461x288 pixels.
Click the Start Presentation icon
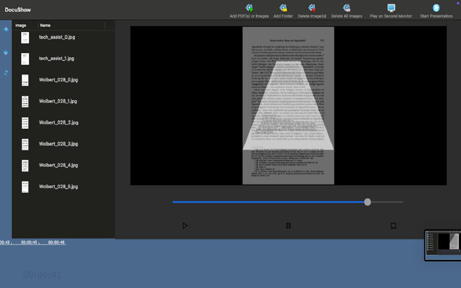(x=436, y=8)
